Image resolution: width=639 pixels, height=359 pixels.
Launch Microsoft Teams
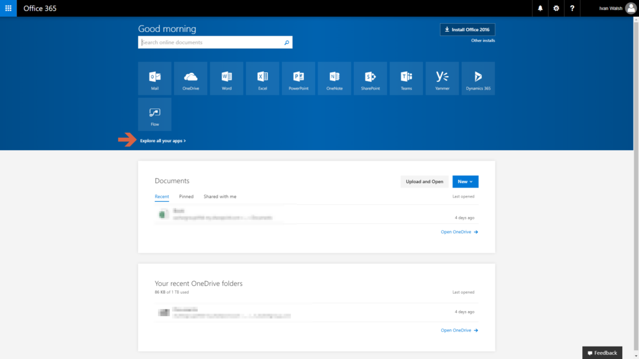406,78
